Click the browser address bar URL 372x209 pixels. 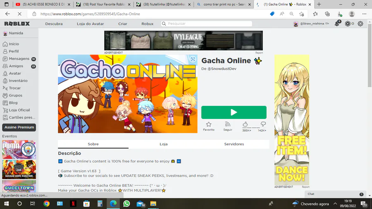[90, 14]
